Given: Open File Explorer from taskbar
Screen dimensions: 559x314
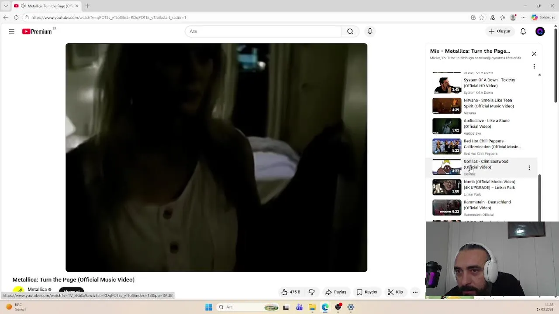Looking at the screenshot, I should (312, 307).
